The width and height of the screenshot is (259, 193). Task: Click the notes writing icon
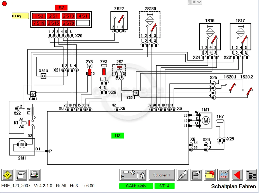point(21,175)
